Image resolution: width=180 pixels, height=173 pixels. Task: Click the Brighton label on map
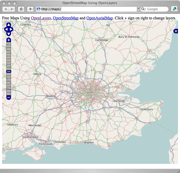89,143
